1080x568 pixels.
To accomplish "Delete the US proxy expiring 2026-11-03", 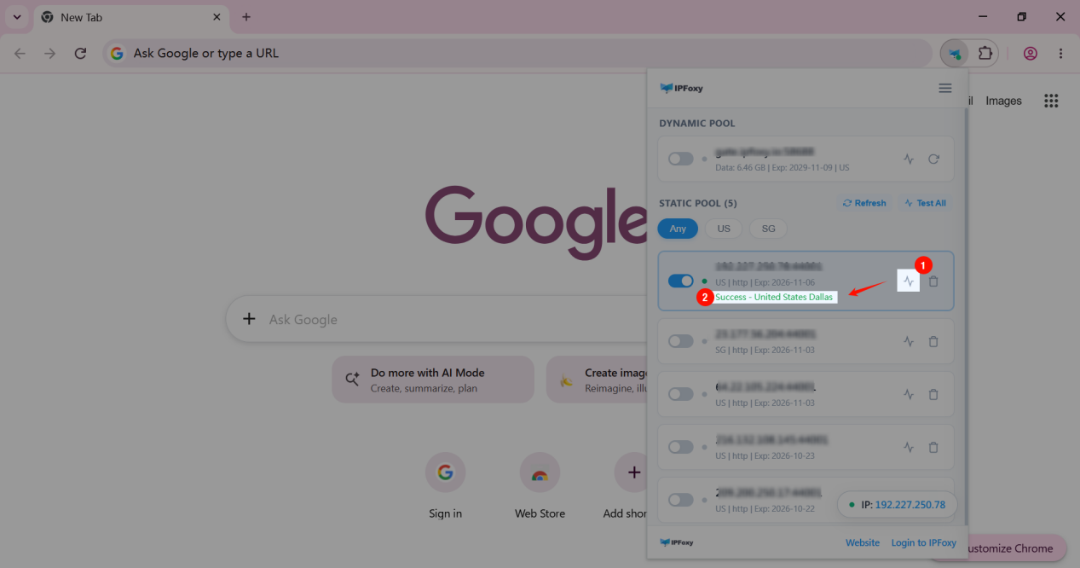I will tap(933, 394).
